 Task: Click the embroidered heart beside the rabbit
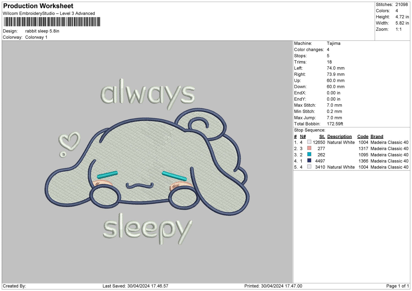click(x=70, y=141)
